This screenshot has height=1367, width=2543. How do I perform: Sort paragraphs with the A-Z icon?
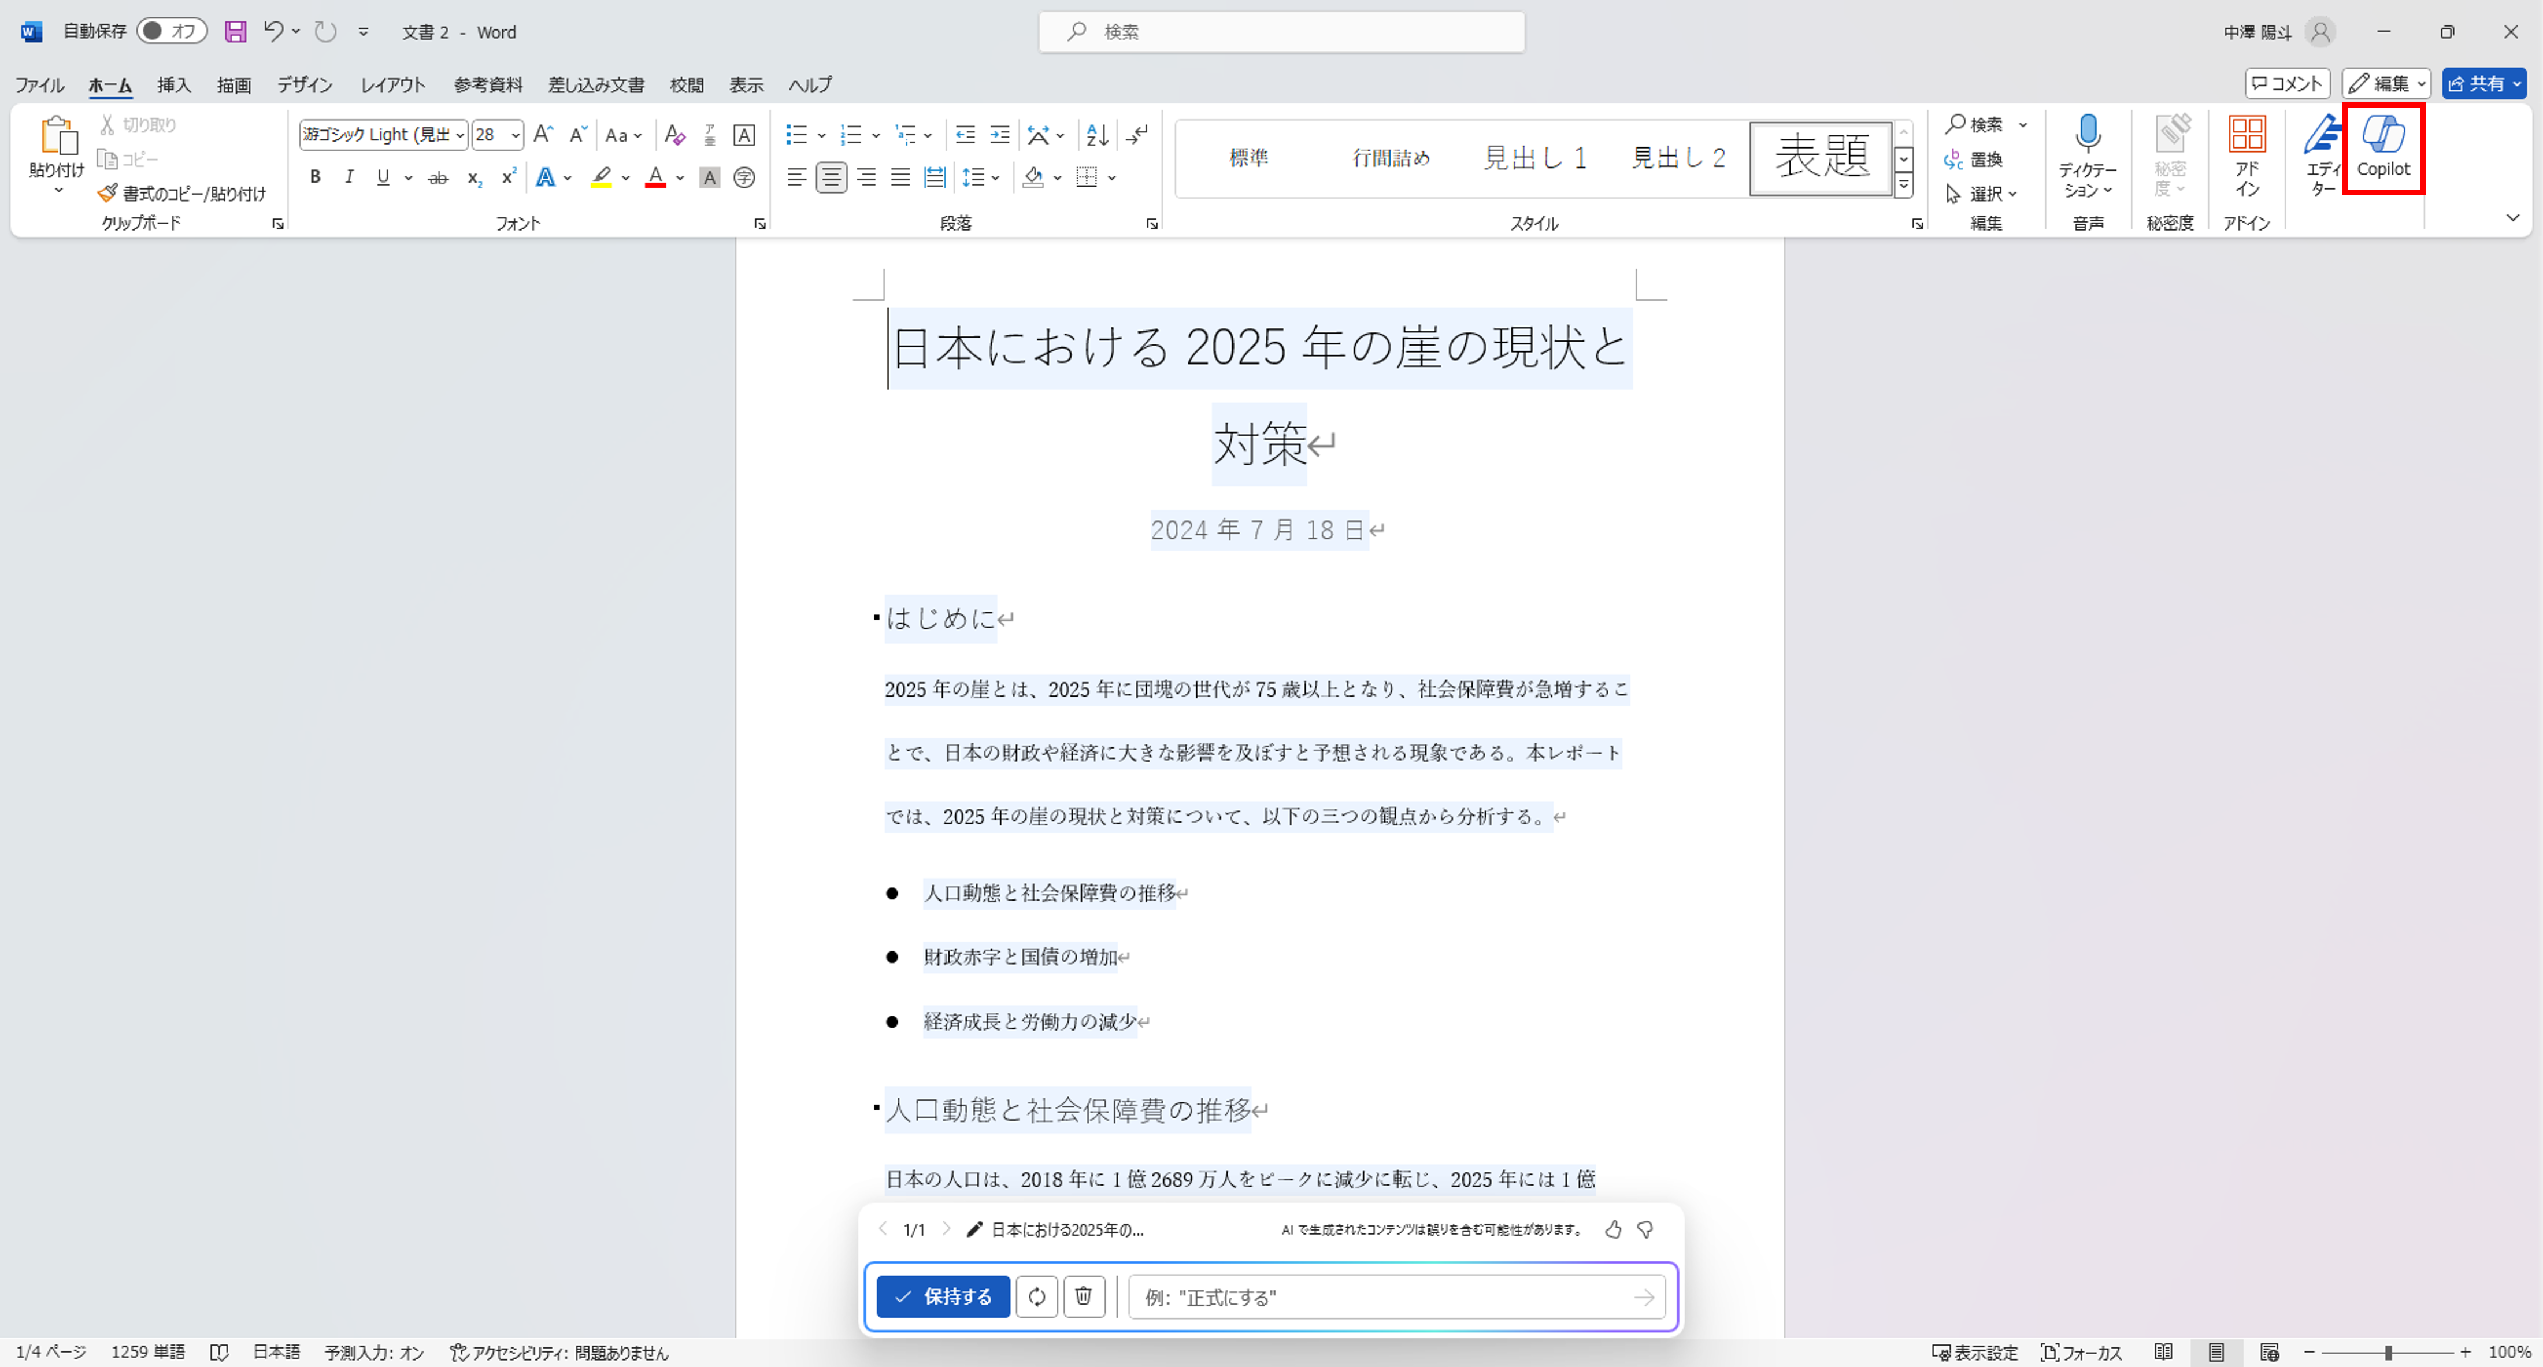coord(1097,134)
